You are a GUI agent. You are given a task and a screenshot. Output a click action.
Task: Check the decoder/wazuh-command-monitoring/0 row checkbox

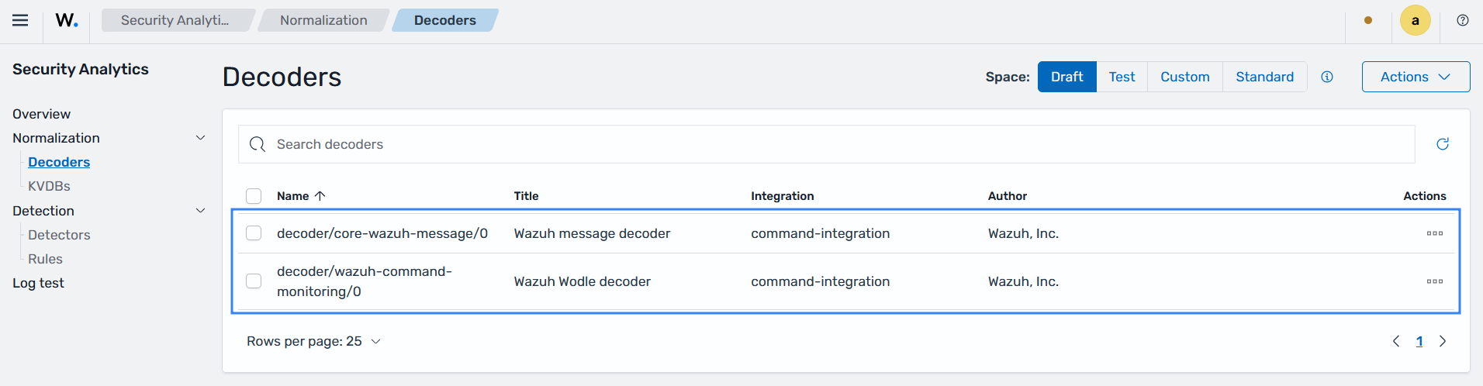(254, 281)
